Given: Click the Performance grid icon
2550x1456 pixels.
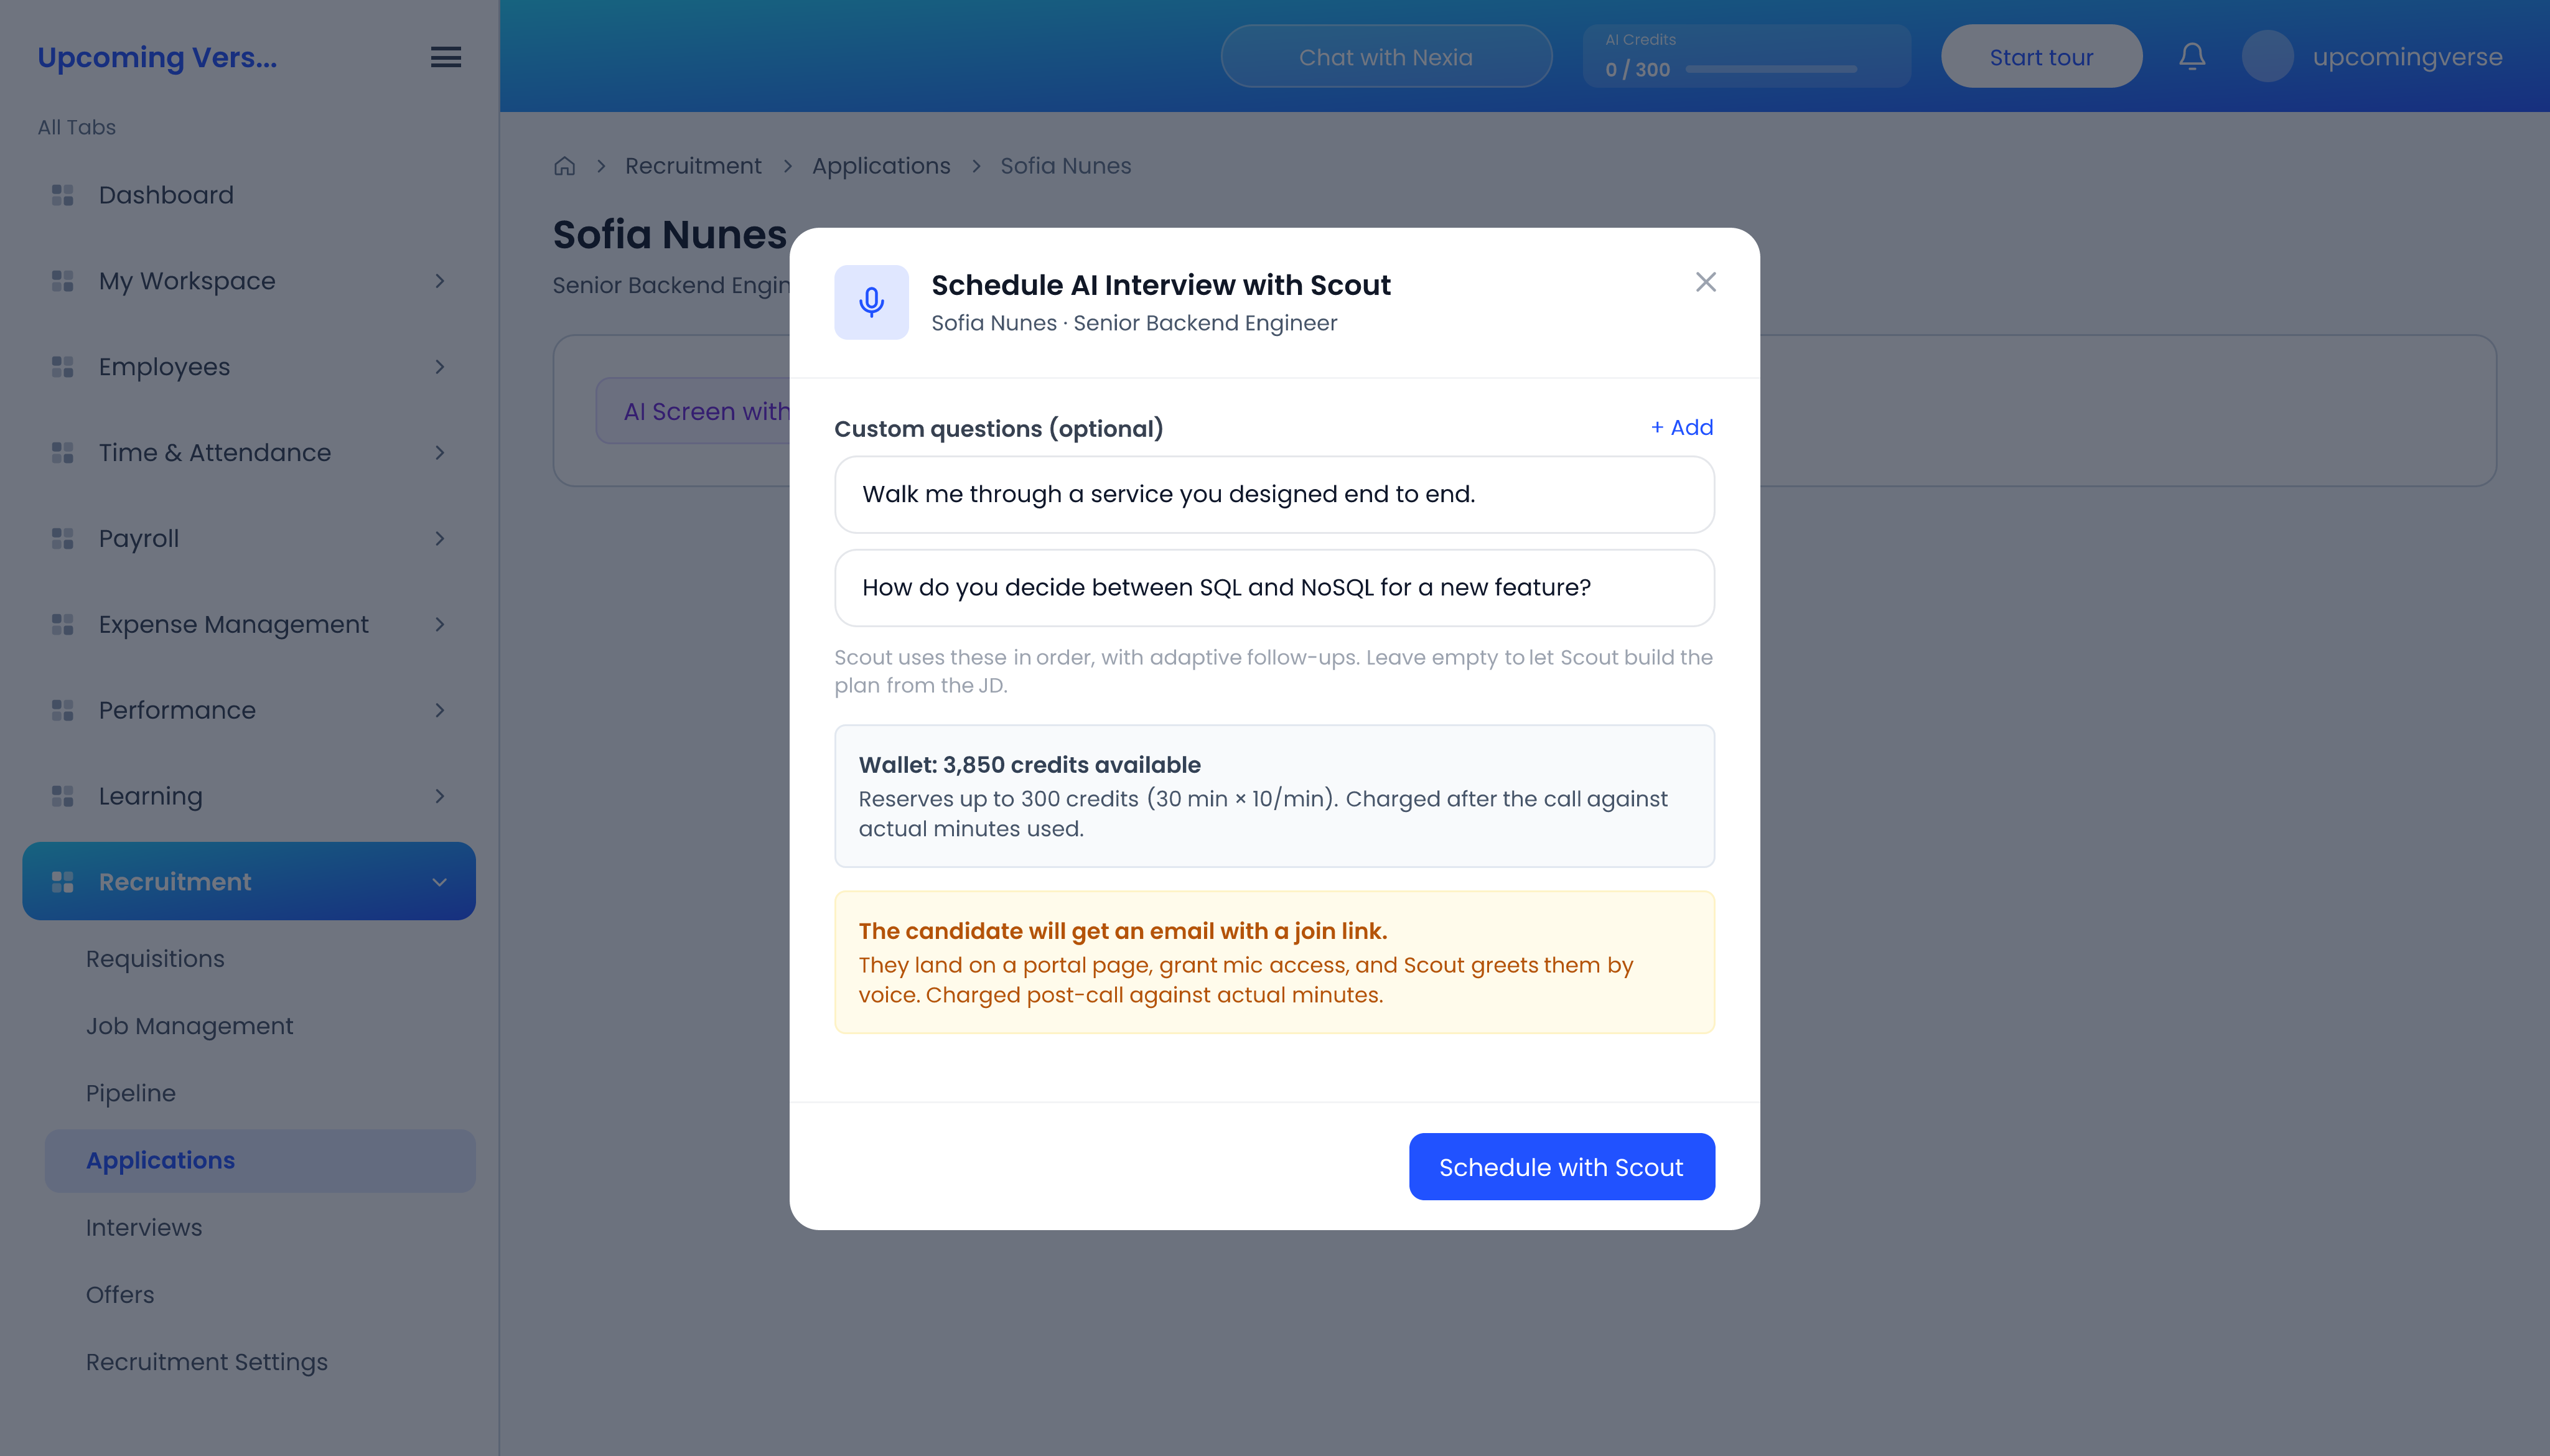Looking at the screenshot, I should tap(63, 711).
